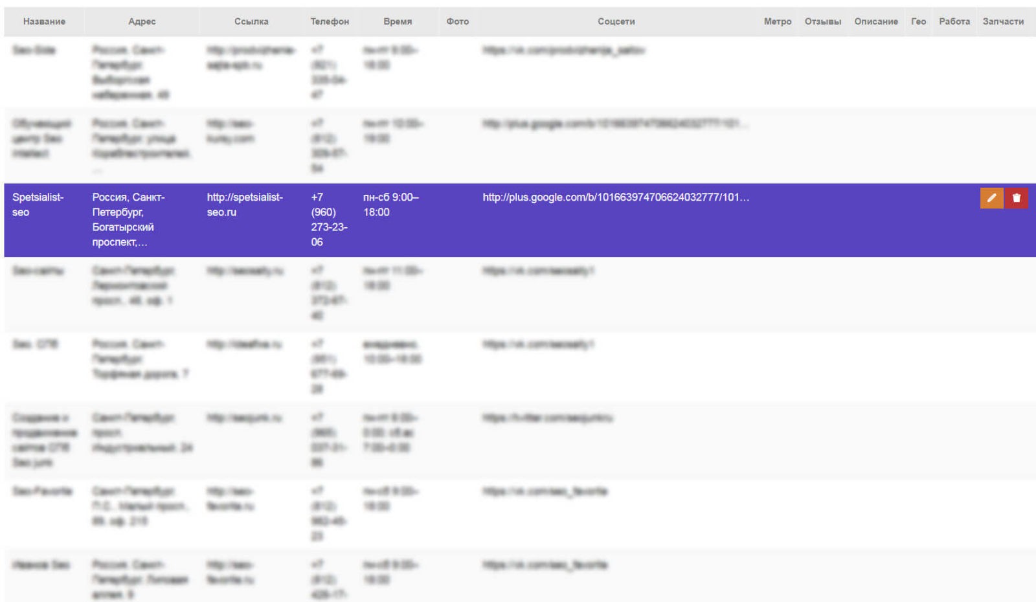Viewport: 1036px width, 602px height.
Task: Click the Работа column header
Action: pos(954,21)
